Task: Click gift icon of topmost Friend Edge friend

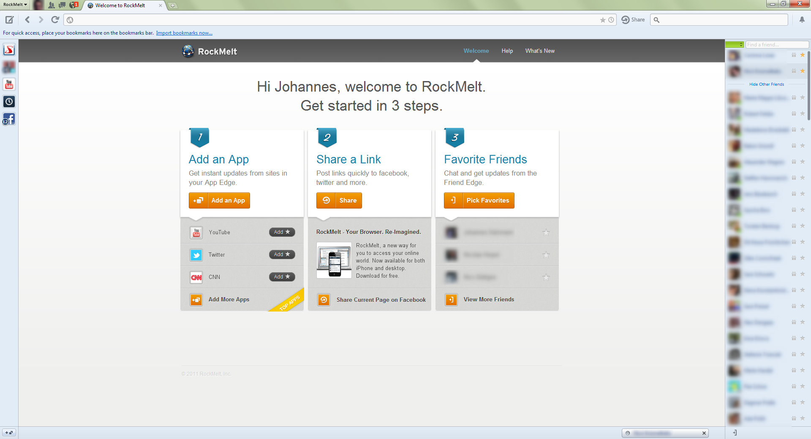Action: pos(794,55)
